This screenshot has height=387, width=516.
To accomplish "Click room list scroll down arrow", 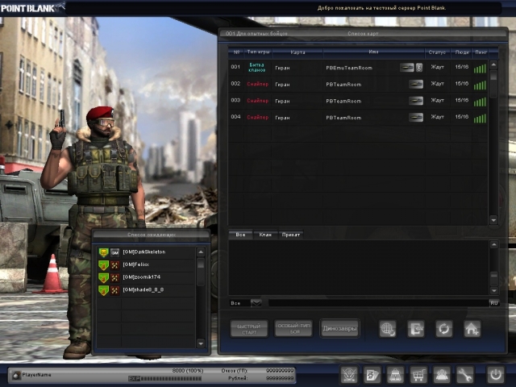I will (493, 220).
